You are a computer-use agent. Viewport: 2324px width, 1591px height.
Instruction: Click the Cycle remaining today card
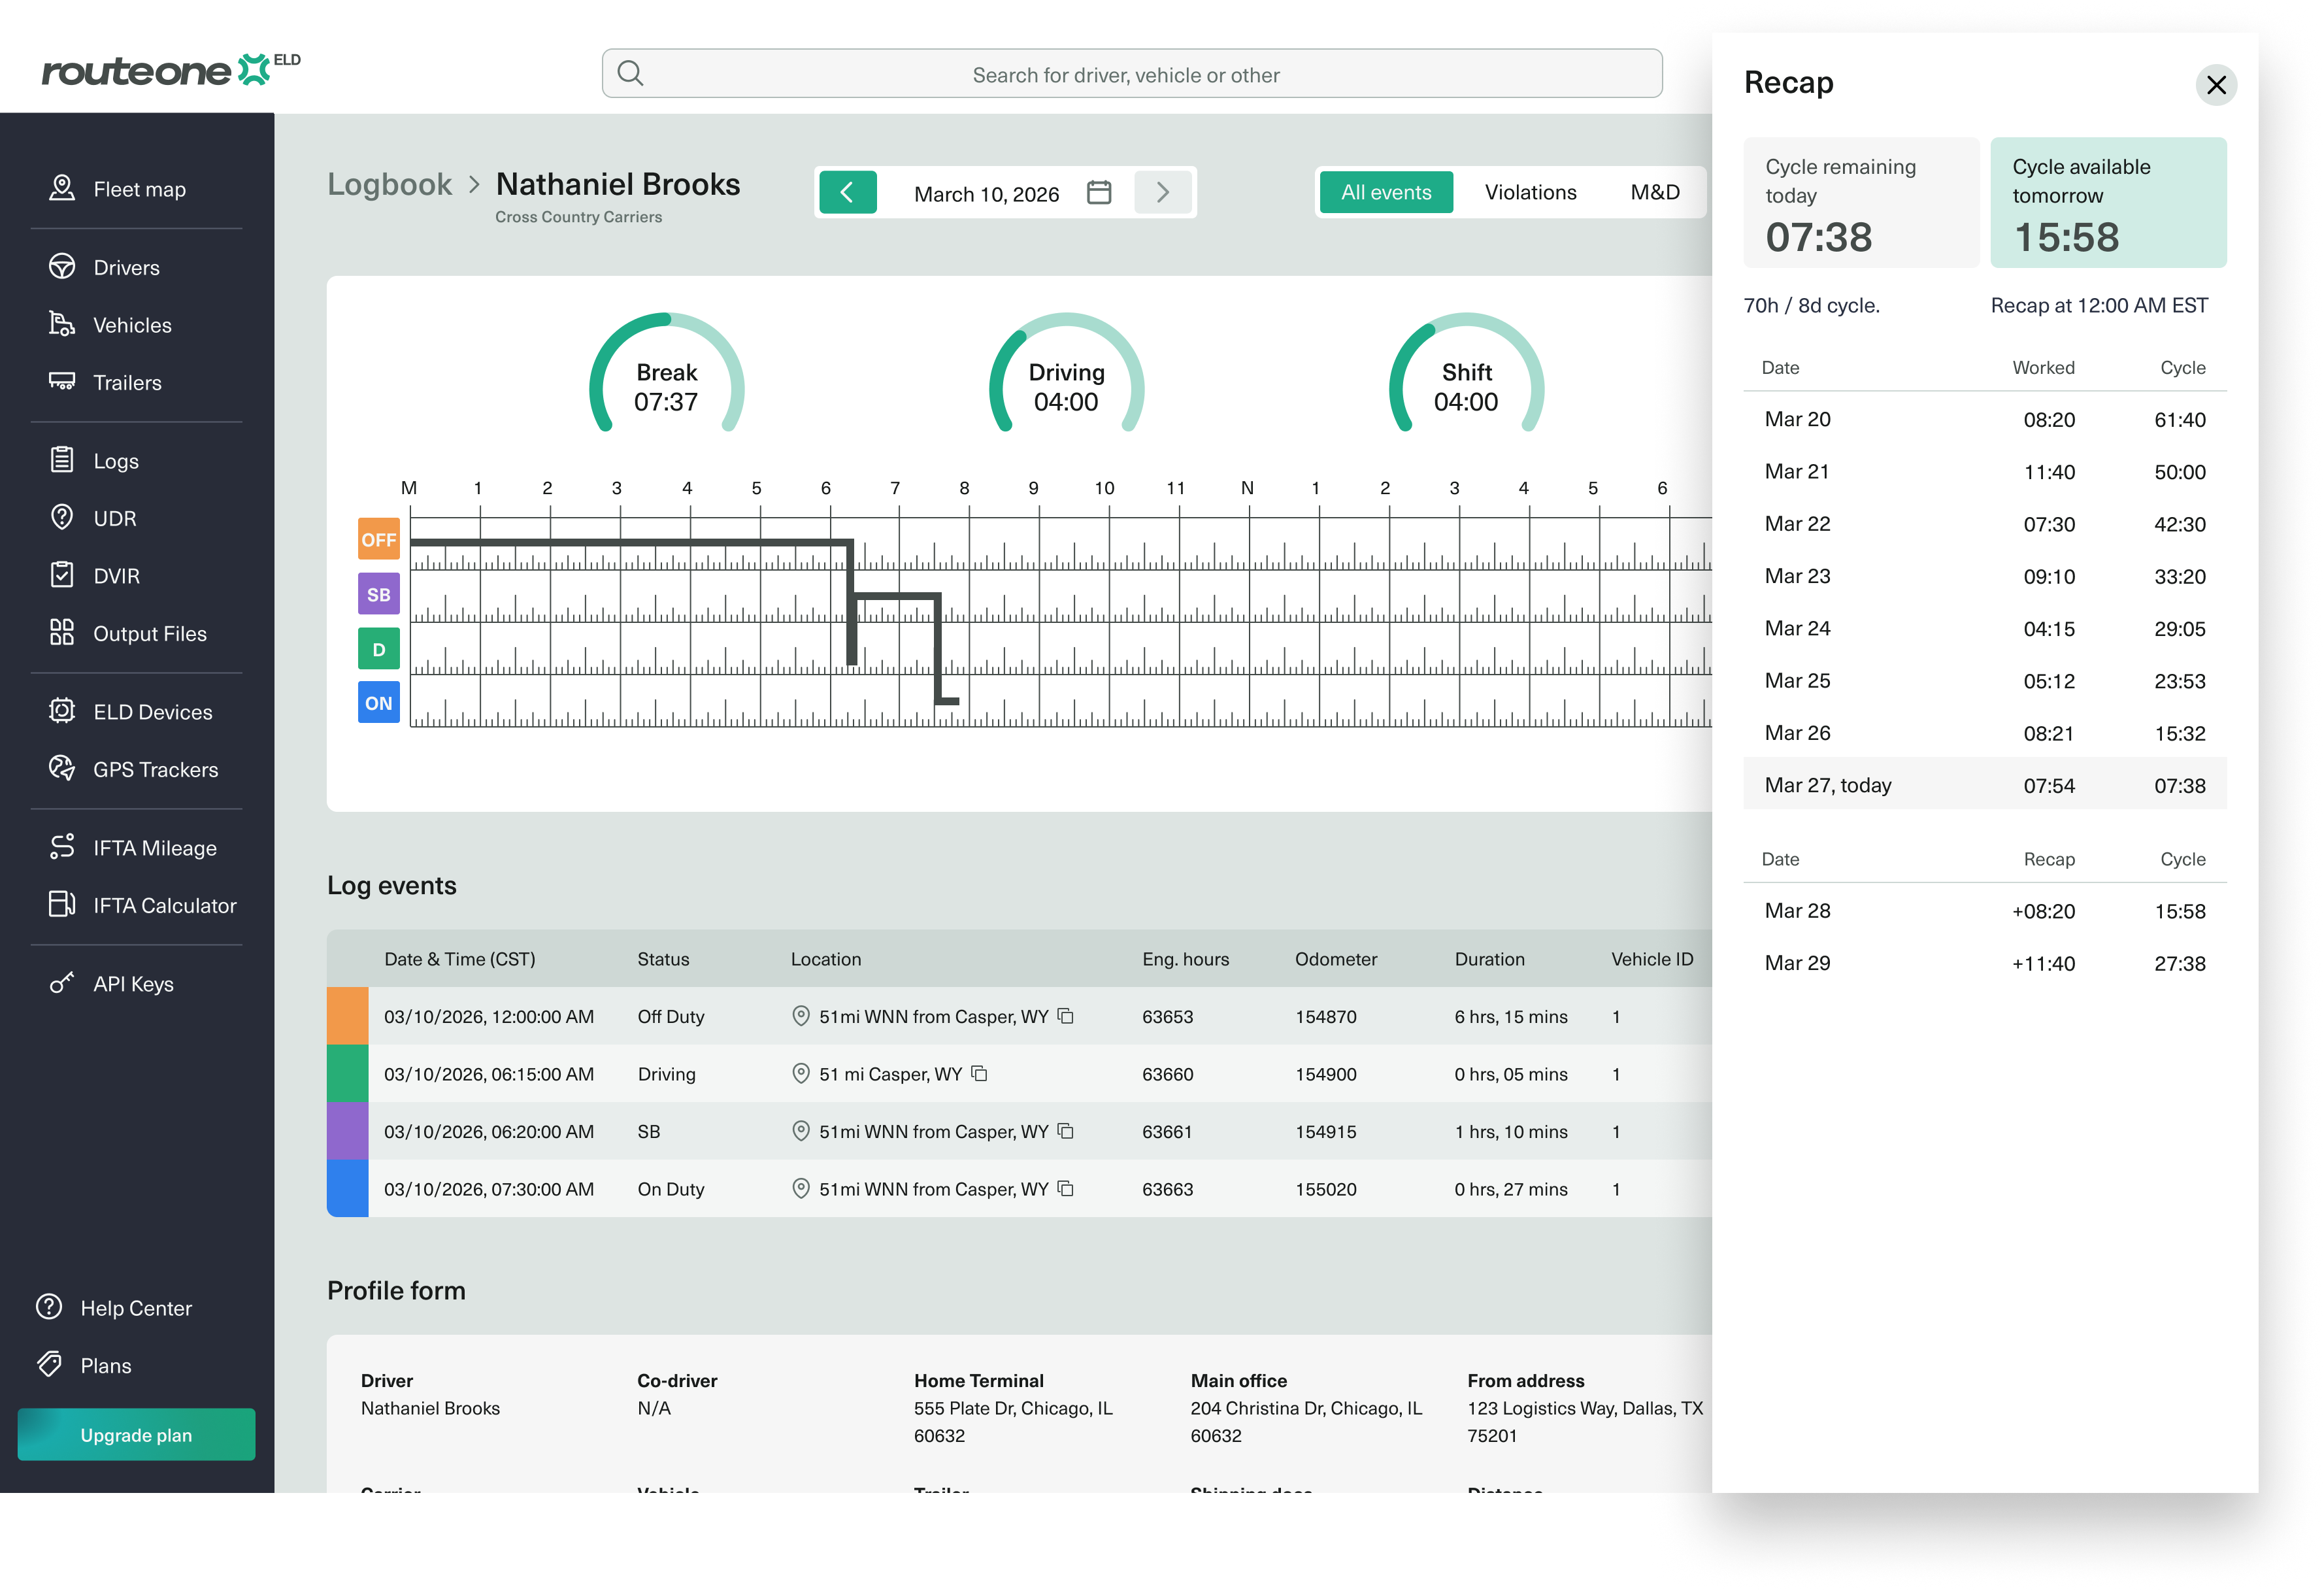click(1861, 202)
